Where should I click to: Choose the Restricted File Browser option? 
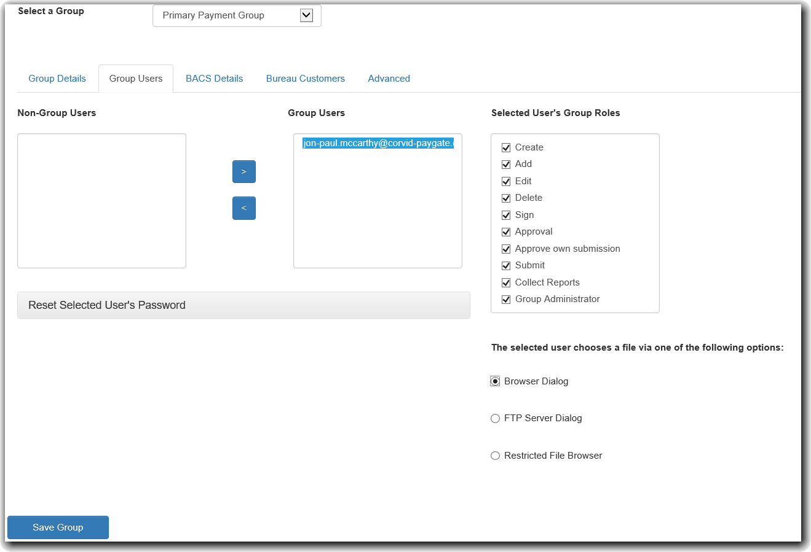(x=495, y=456)
